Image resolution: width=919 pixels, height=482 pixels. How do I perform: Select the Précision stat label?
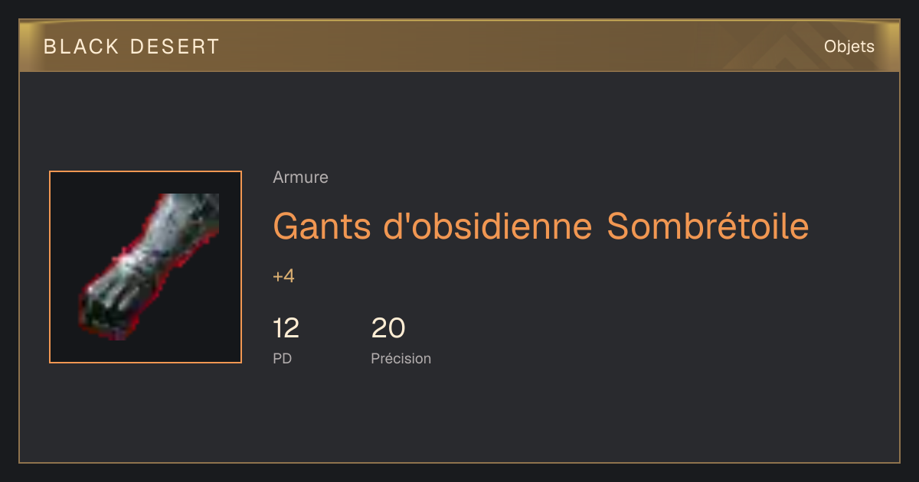point(401,358)
